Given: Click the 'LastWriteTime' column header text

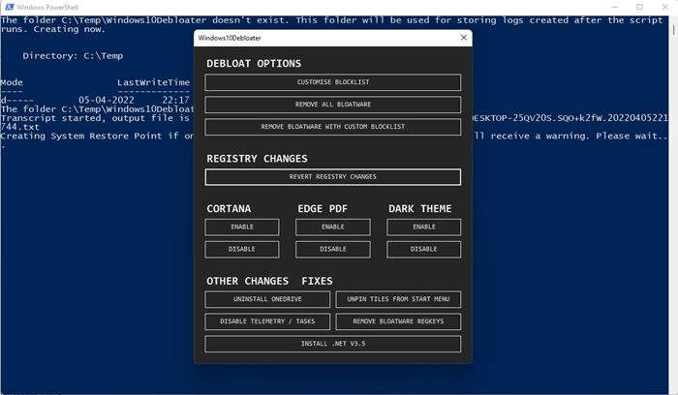Looking at the screenshot, I should (153, 82).
